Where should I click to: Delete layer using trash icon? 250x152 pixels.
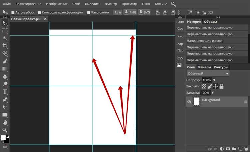click(246, 149)
